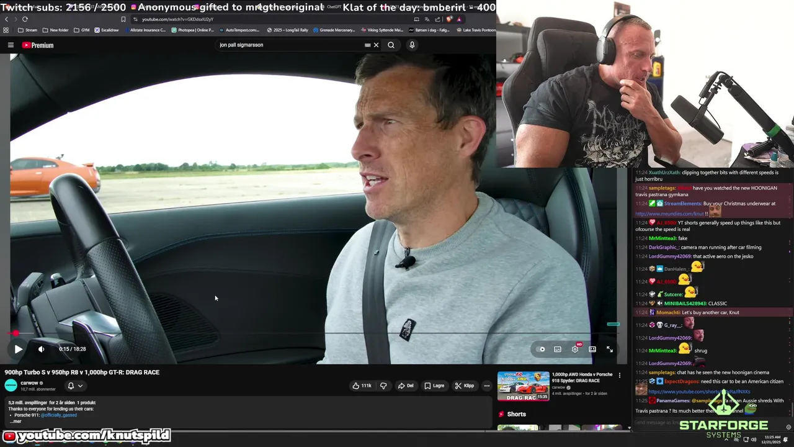
Task: Click the youtube.com address bar URL
Action: tap(177, 19)
